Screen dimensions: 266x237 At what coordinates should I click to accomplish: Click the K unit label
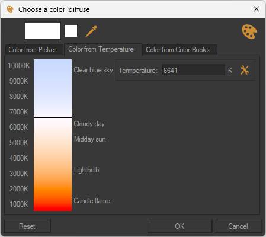(x=230, y=71)
